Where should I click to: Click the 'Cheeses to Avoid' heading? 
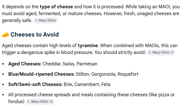34,35
